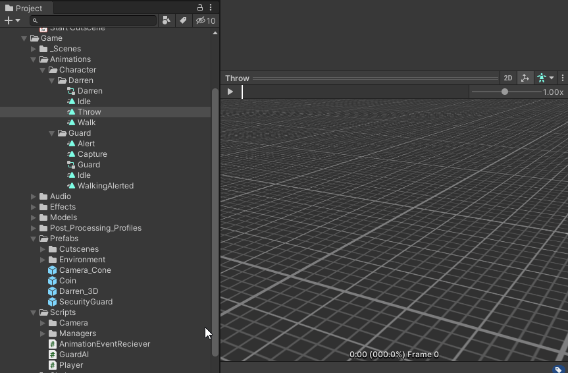Collapse the Guard animations folder
Viewport: 568px width, 373px height.
(52, 133)
